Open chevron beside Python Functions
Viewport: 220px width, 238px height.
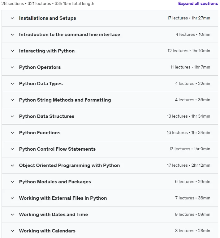pyautogui.click(x=12, y=133)
